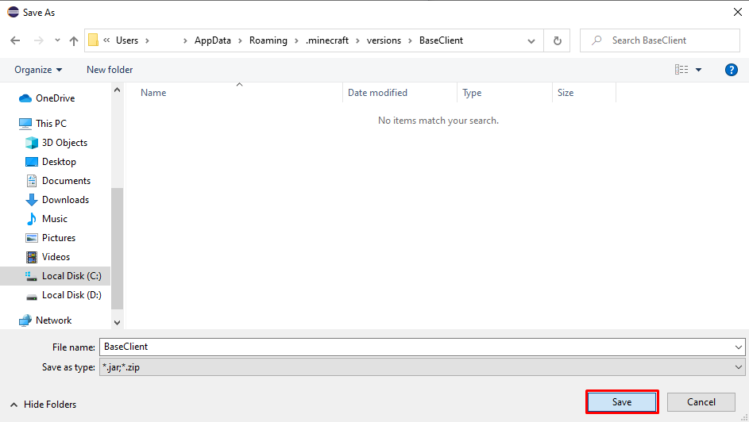Open the recent locations dropdown arrow
This screenshot has height=422, width=749.
(x=57, y=40)
